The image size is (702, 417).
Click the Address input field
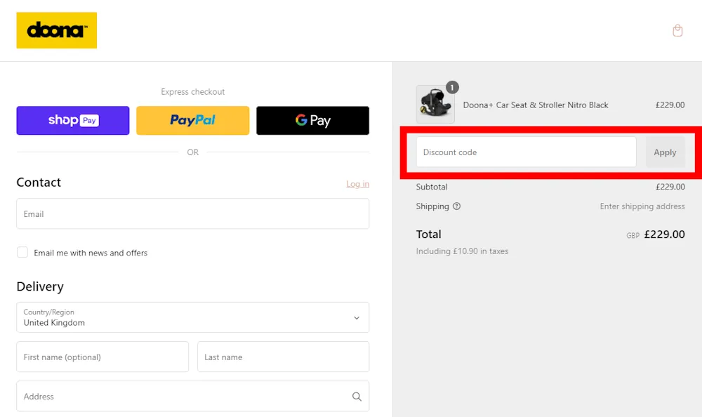tap(193, 397)
